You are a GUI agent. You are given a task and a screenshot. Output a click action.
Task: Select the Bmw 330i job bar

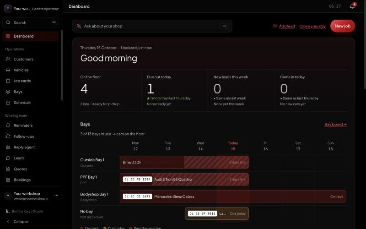coord(184,162)
